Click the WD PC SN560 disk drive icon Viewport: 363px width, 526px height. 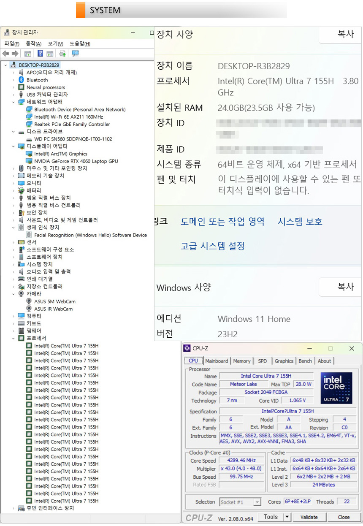tap(29, 139)
